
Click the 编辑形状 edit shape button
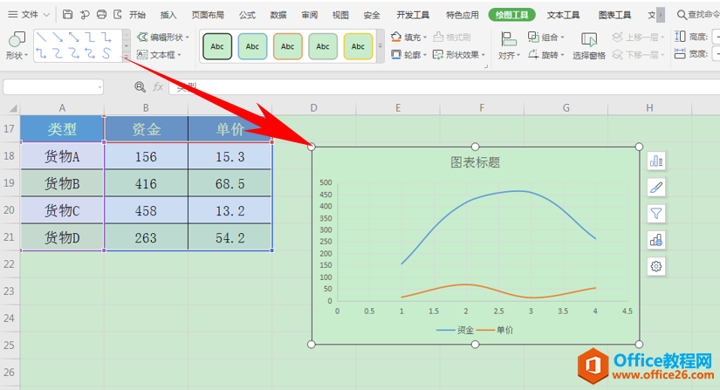point(163,37)
